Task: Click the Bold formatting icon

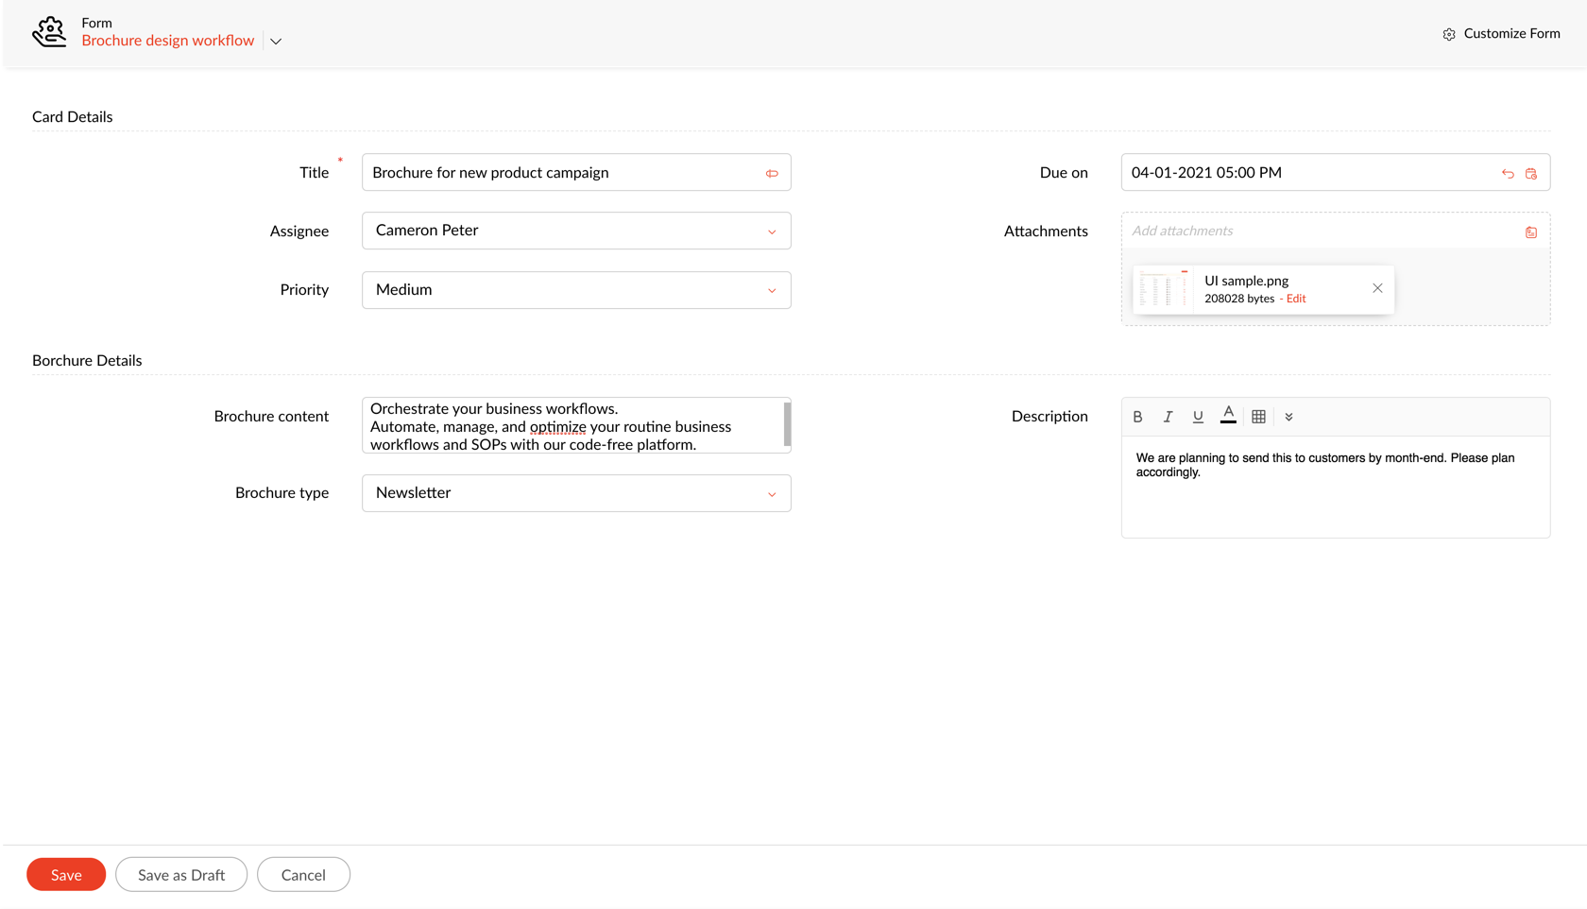Action: coord(1137,417)
